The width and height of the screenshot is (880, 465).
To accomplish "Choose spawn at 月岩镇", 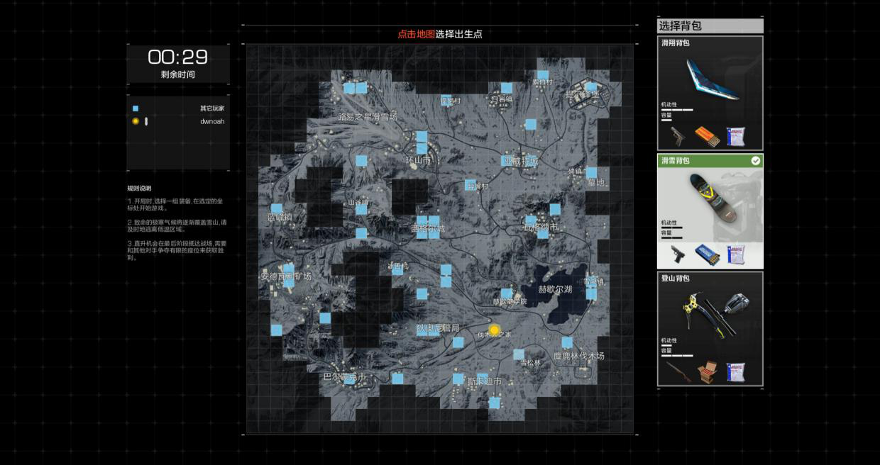I will tap(501, 100).
